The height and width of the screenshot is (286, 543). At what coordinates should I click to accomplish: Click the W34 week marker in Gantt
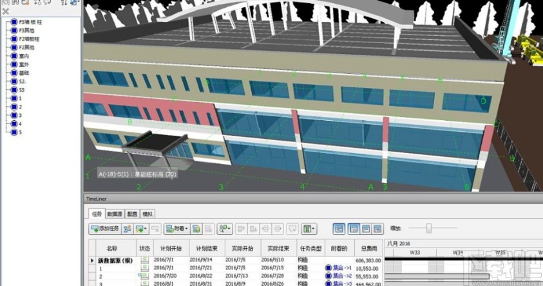click(457, 253)
